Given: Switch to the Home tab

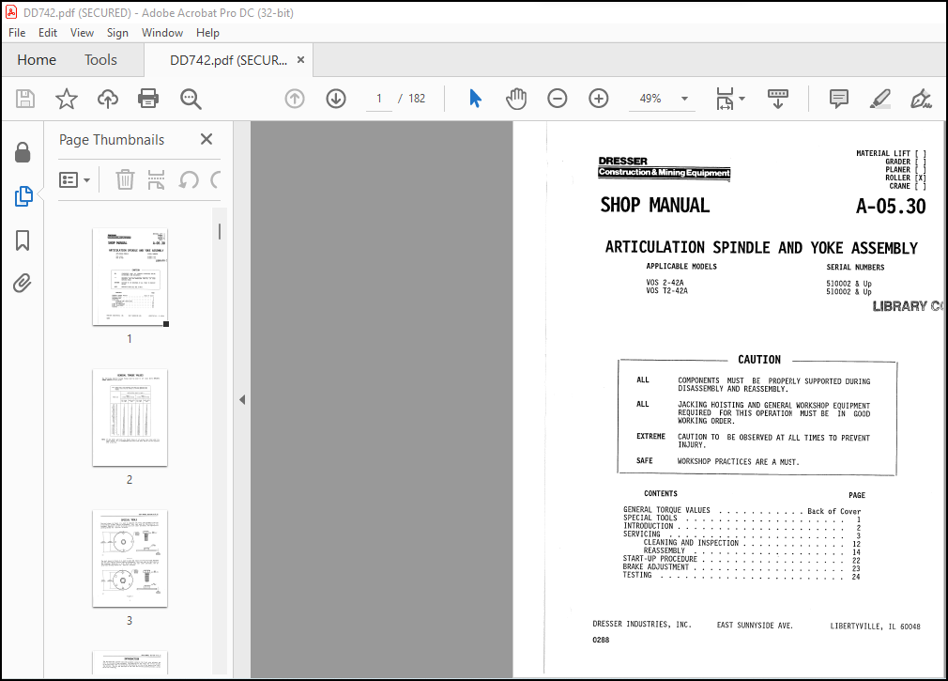Looking at the screenshot, I should 37,60.
